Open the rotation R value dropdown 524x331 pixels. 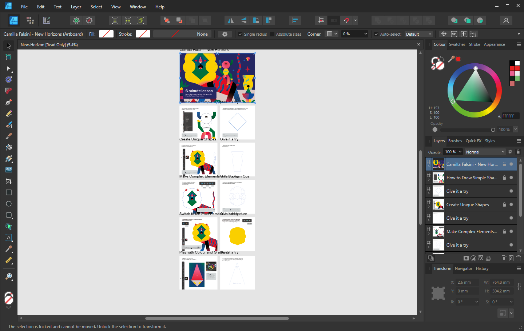click(477, 302)
